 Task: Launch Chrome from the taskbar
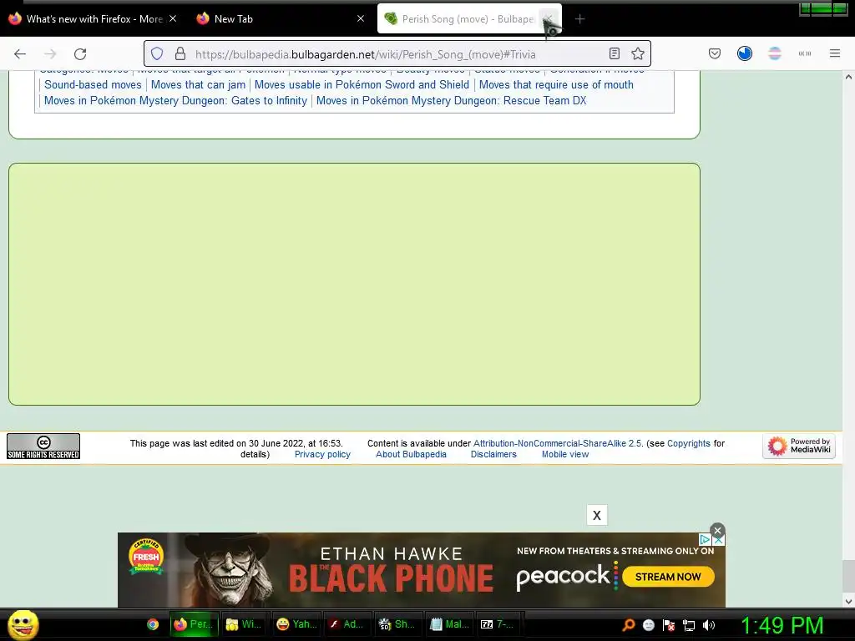click(x=153, y=624)
